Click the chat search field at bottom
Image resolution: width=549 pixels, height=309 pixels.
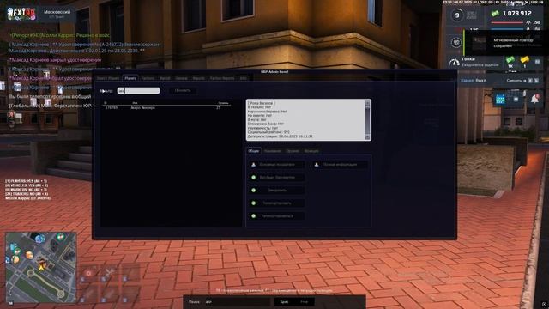pyautogui.click(x=237, y=302)
